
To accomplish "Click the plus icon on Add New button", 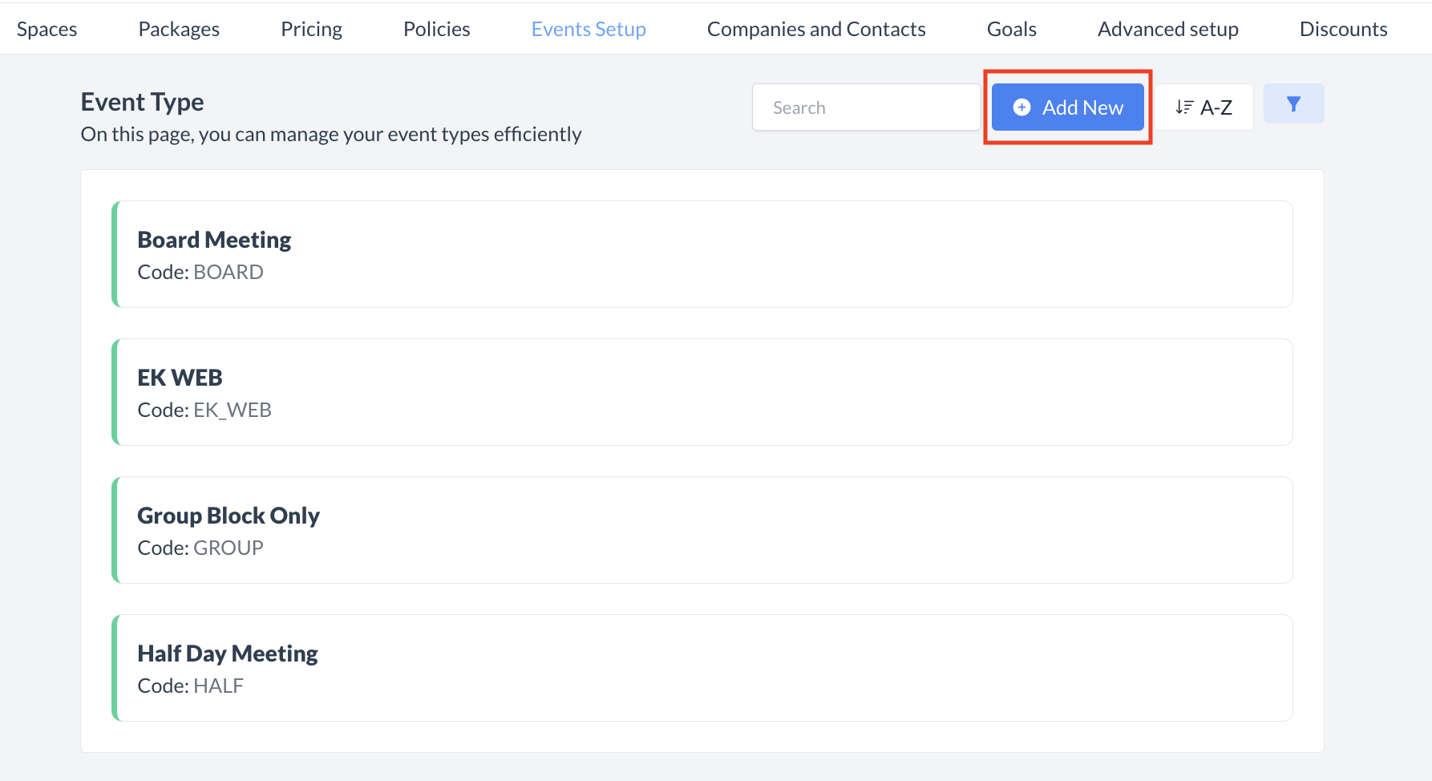I will click(1021, 107).
